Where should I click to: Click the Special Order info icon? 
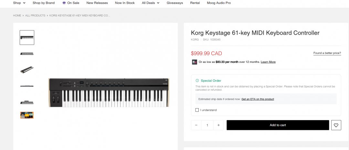click(x=197, y=81)
